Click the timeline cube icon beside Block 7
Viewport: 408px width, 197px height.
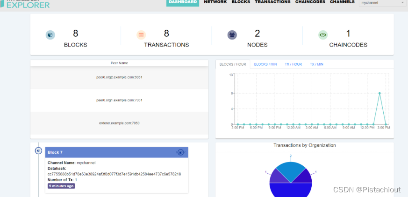tap(38, 150)
